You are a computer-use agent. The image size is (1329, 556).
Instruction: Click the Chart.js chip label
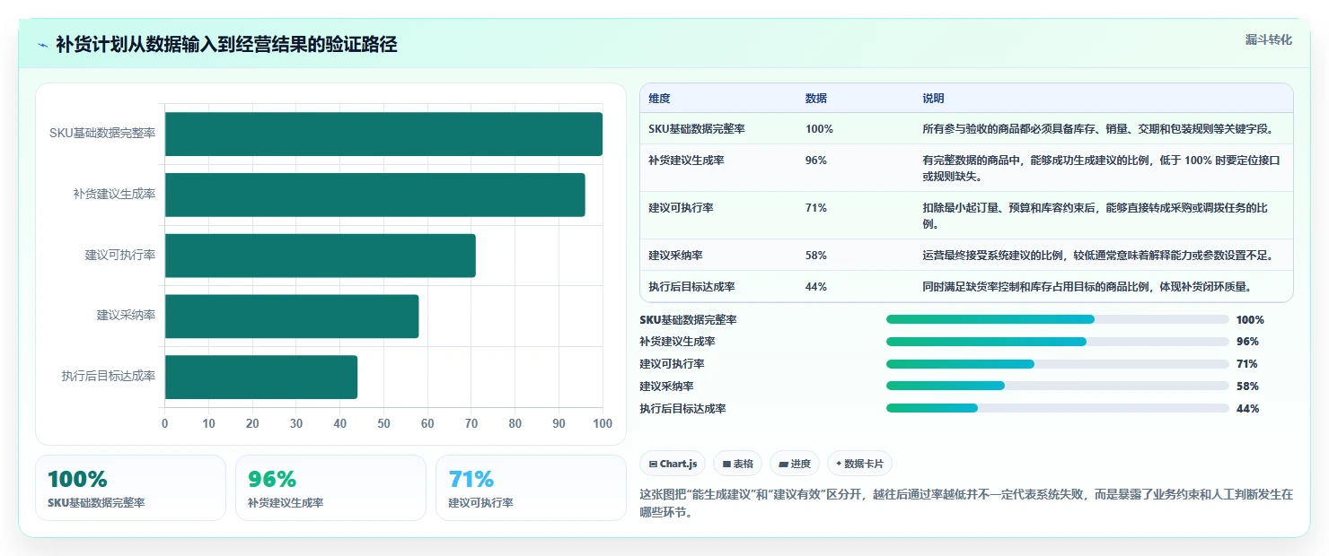pyautogui.click(x=678, y=464)
